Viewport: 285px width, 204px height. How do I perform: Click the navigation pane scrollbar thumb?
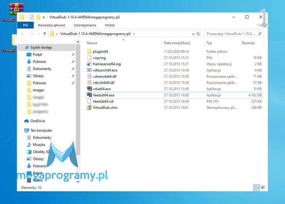click(x=78, y=100)
